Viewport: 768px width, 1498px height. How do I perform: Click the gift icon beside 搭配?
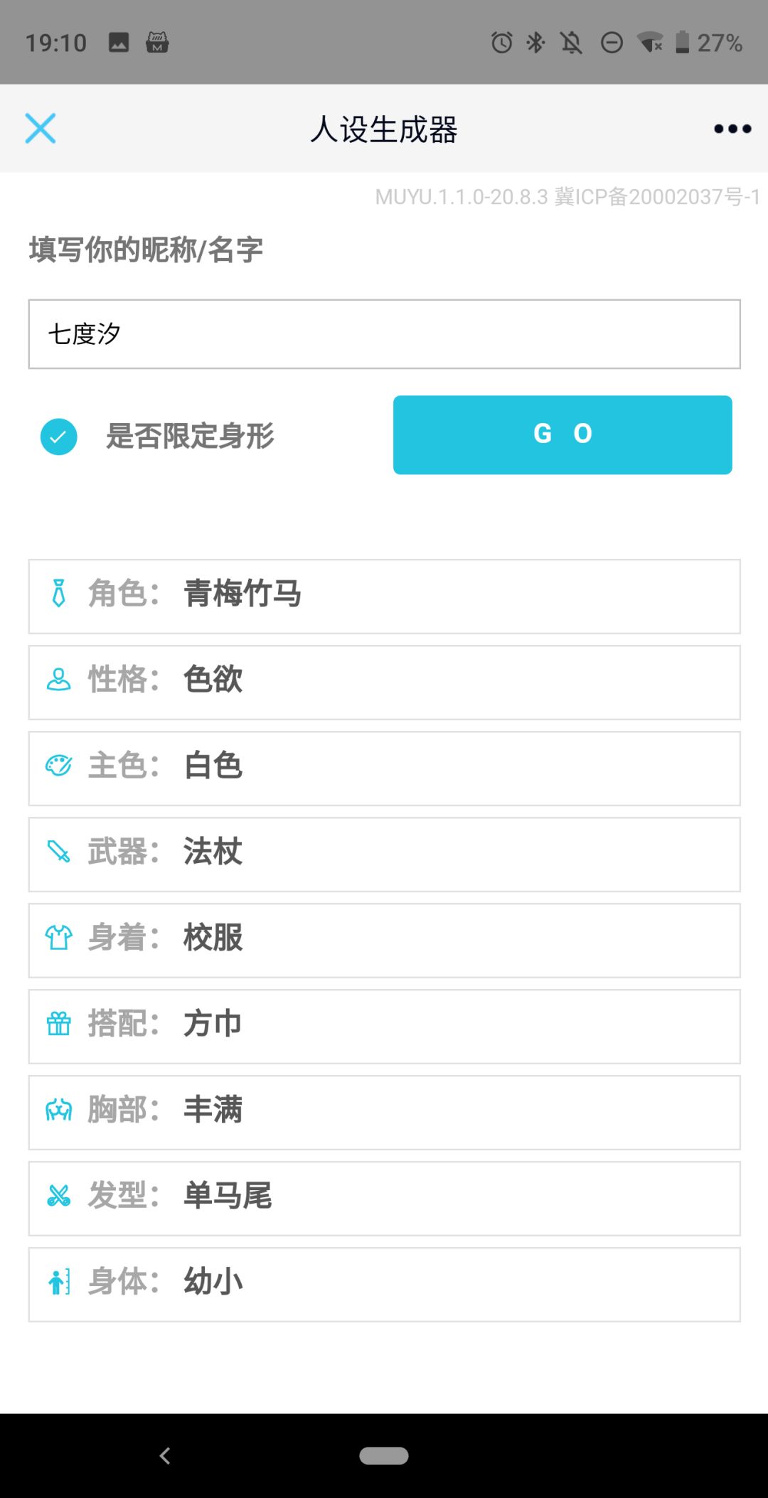(x=59, y=1024)
